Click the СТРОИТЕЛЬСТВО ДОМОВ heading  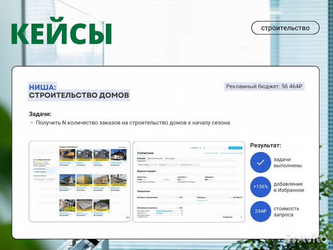(79, 95)
